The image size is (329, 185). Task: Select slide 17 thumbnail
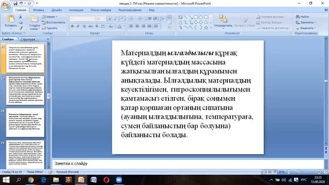[x=25, y=90]
